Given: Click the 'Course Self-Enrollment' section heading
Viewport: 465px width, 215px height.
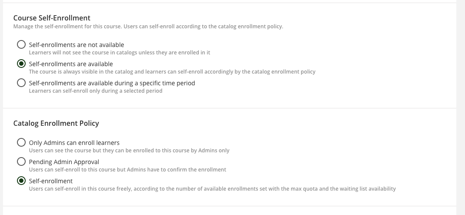Looking at the screenshot, I should click(52, 18).
